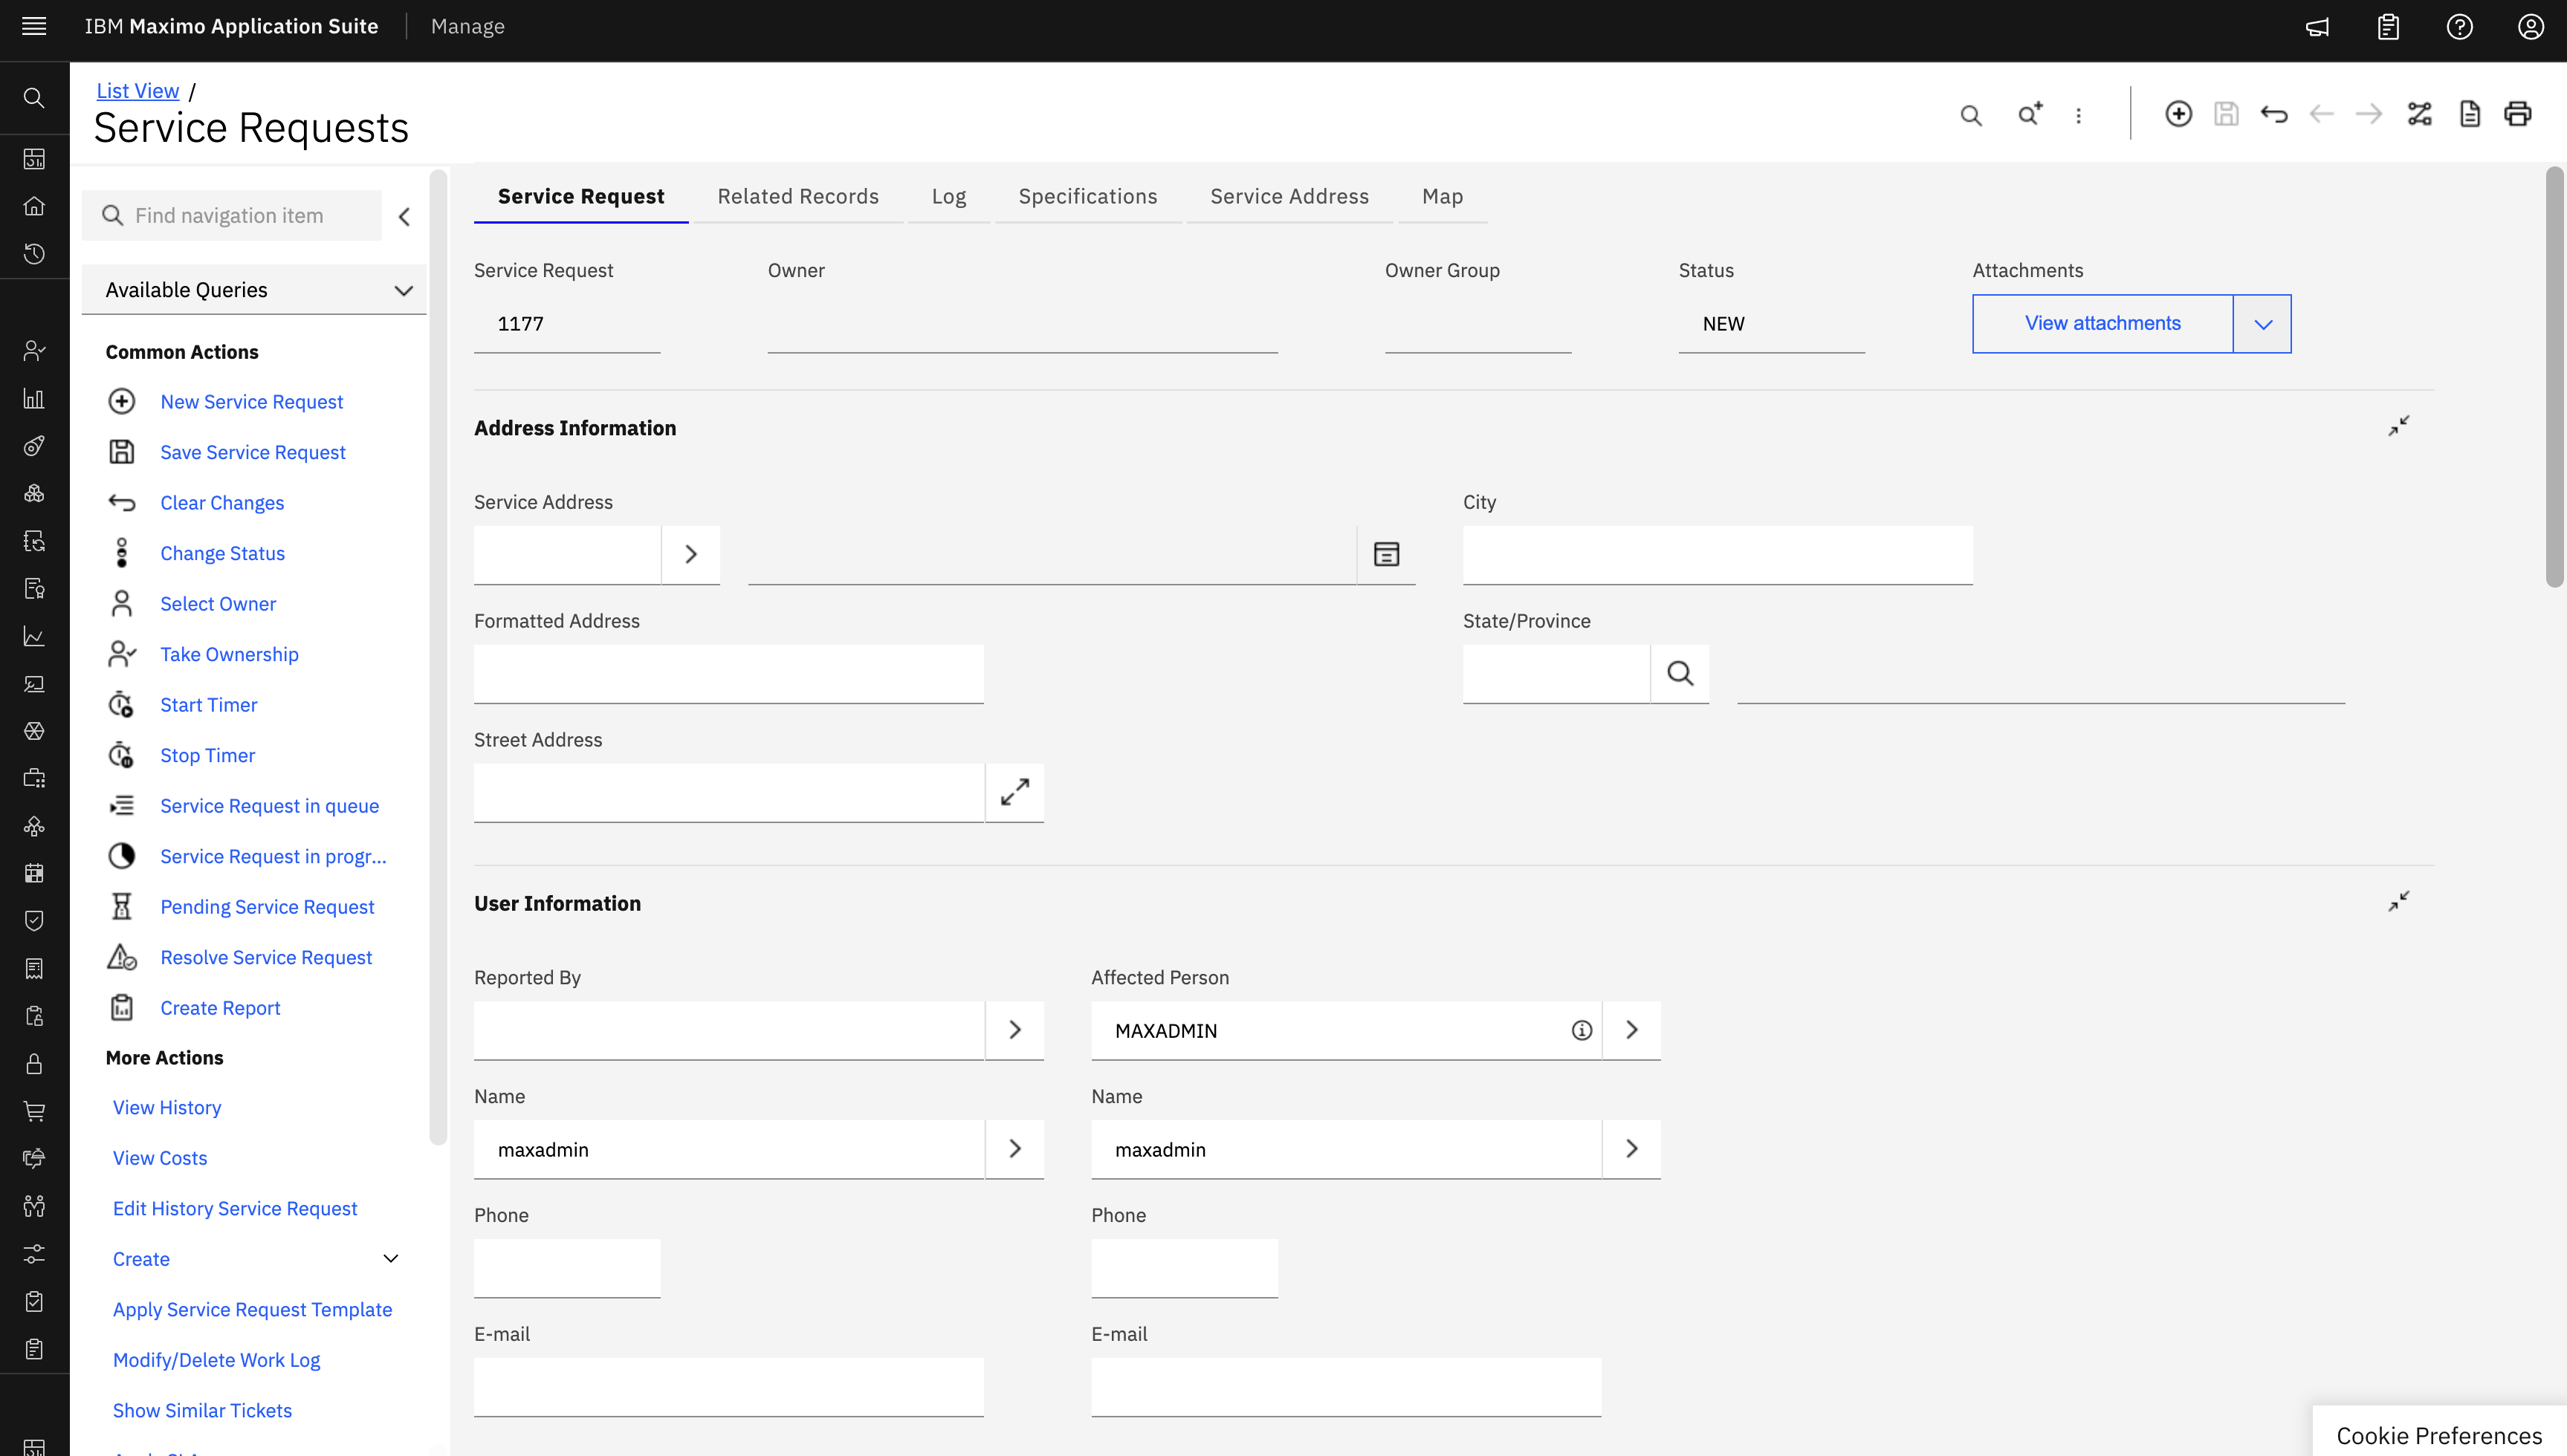Viewport: 2567px width, 1456px height.
Task: Click Apply Service Request Template
Action: click(x=252, y=1310)
